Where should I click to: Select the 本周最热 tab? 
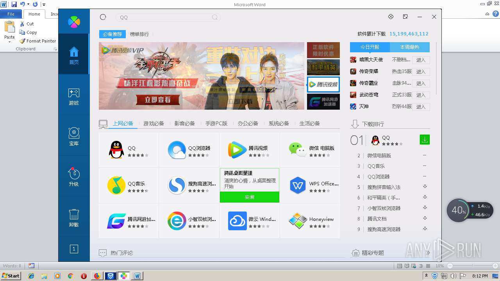click(410, 47)
